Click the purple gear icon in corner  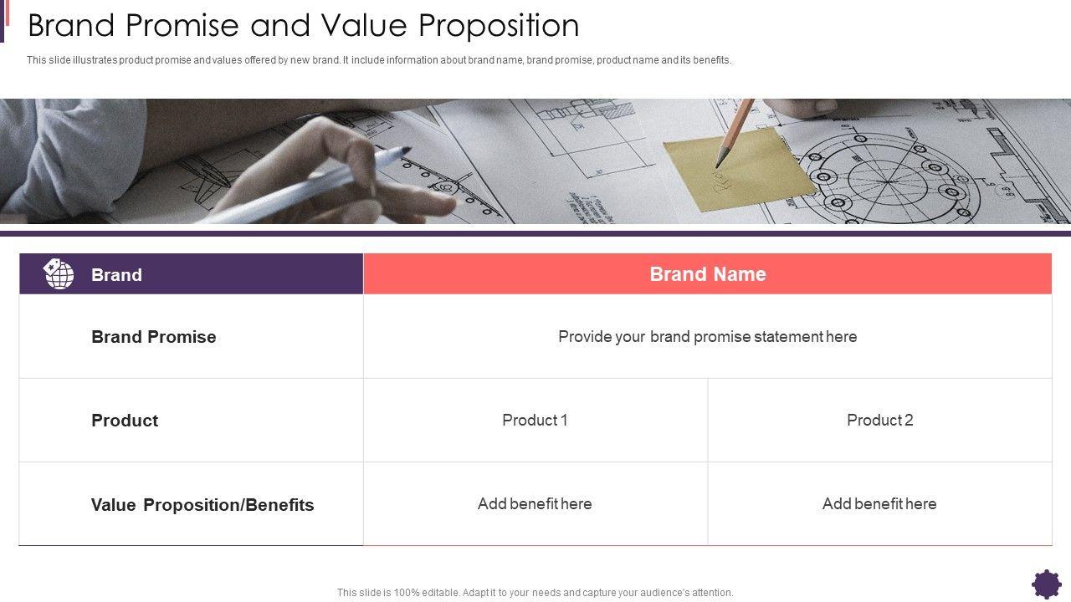pyautogui.click(x=1047, y=583)
